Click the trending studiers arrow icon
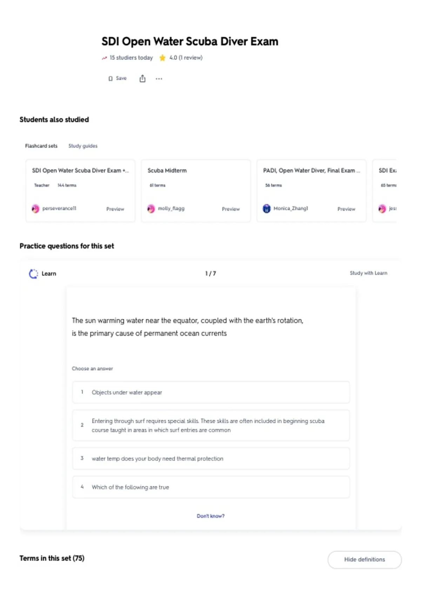 104,58
